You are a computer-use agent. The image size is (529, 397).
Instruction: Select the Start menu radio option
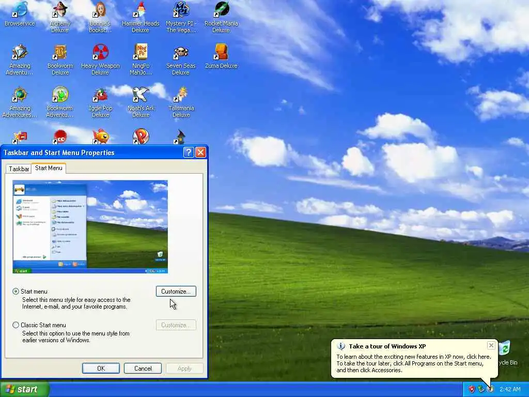coord(15,292)
